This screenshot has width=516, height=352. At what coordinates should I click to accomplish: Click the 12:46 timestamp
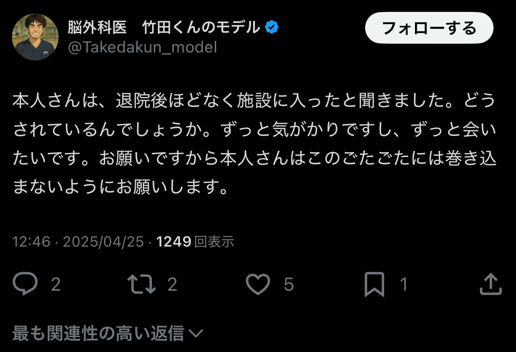pos(31,242)
